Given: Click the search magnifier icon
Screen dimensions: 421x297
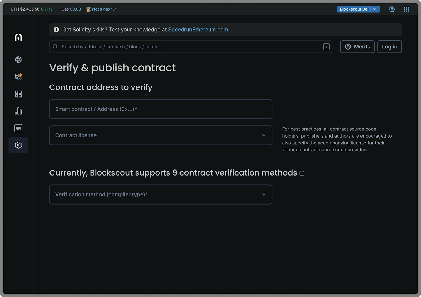Looking at the screenshot, I should click(x=55, y=47).
